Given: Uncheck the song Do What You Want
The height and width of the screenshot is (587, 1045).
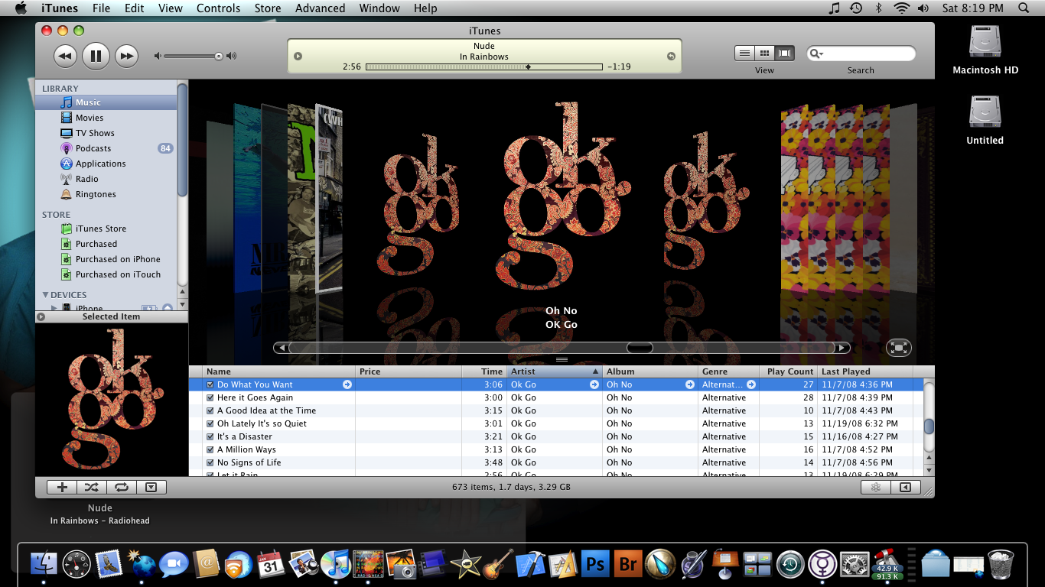Looking at the screenshot, I should click(x=210, y=384).
